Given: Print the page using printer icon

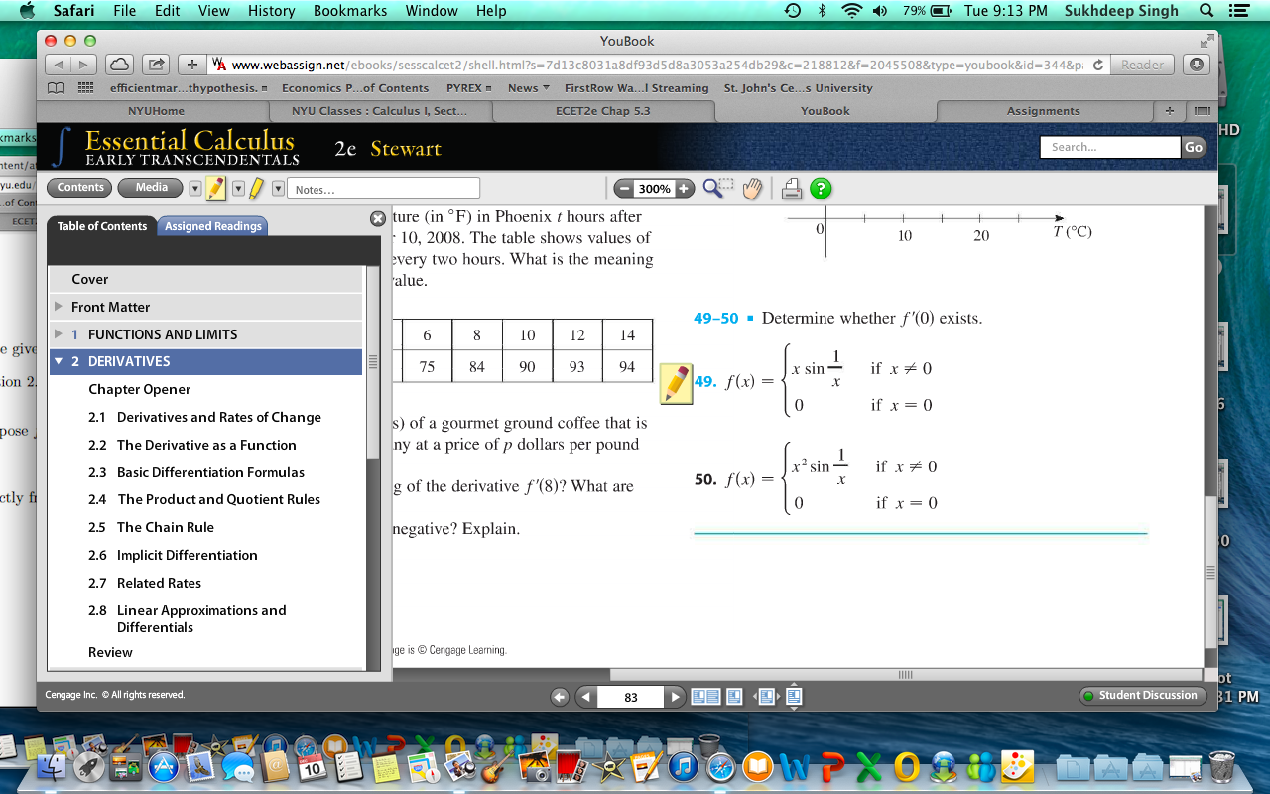Looking at the screenshot, I should coord(792,188).
